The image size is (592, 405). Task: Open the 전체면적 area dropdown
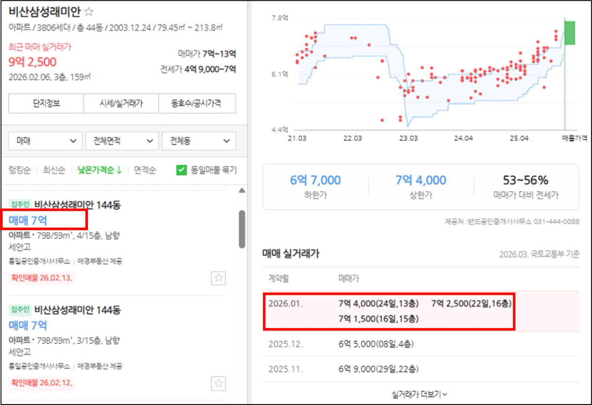[x=122, y=141]
